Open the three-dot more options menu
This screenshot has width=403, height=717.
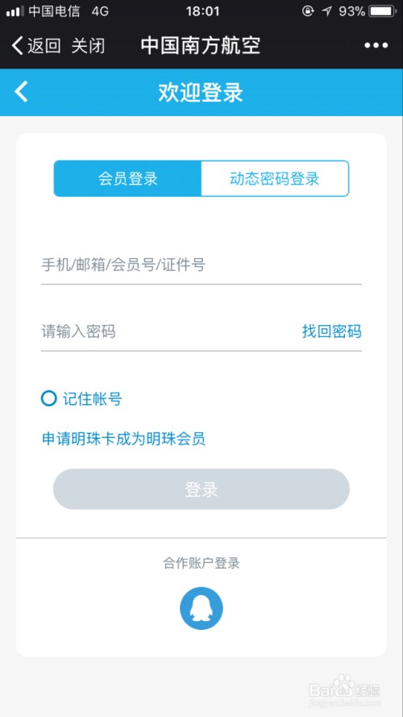coord(376,45)
